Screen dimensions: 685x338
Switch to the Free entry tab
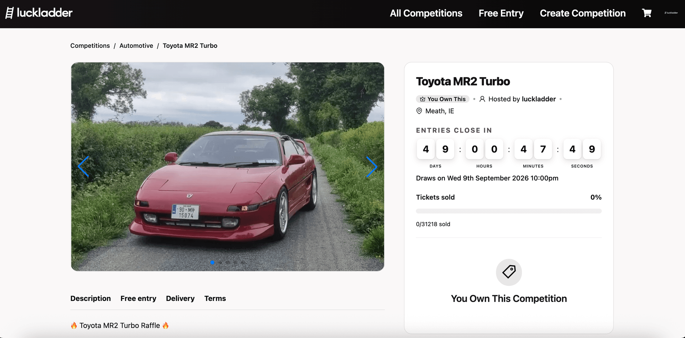(x=138, y=298)
